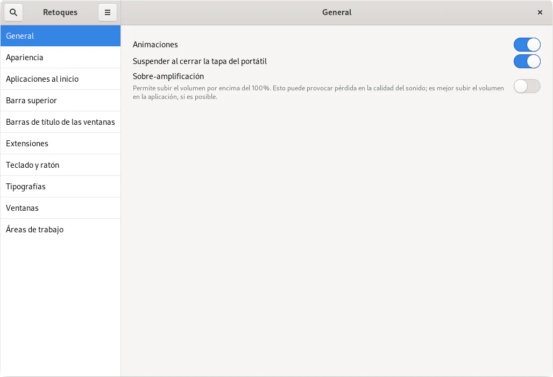The width and height of the screenshot is (553, 377).
Task: Open the hamburger menu next to Retoques
Action: click(x=108, y=12)
